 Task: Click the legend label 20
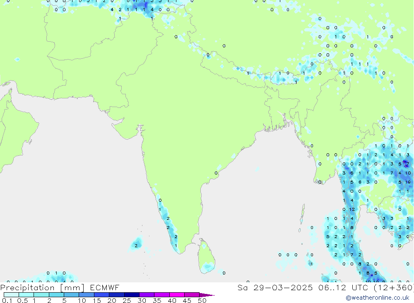(112, 301)
